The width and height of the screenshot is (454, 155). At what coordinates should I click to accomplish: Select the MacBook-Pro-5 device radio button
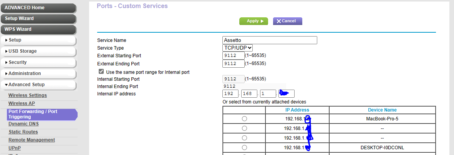coord(244,119)
